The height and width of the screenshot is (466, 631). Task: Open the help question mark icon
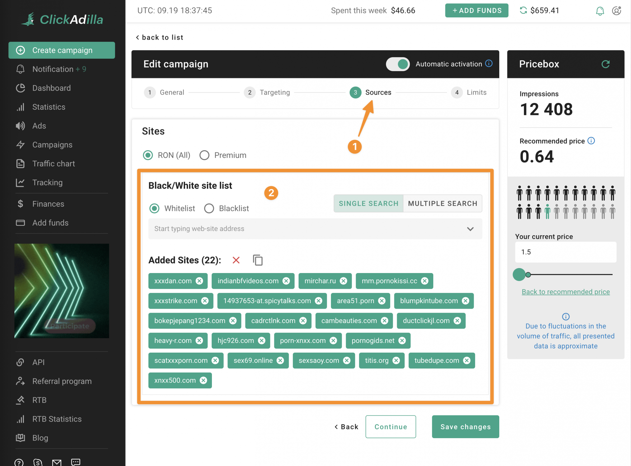19,462
